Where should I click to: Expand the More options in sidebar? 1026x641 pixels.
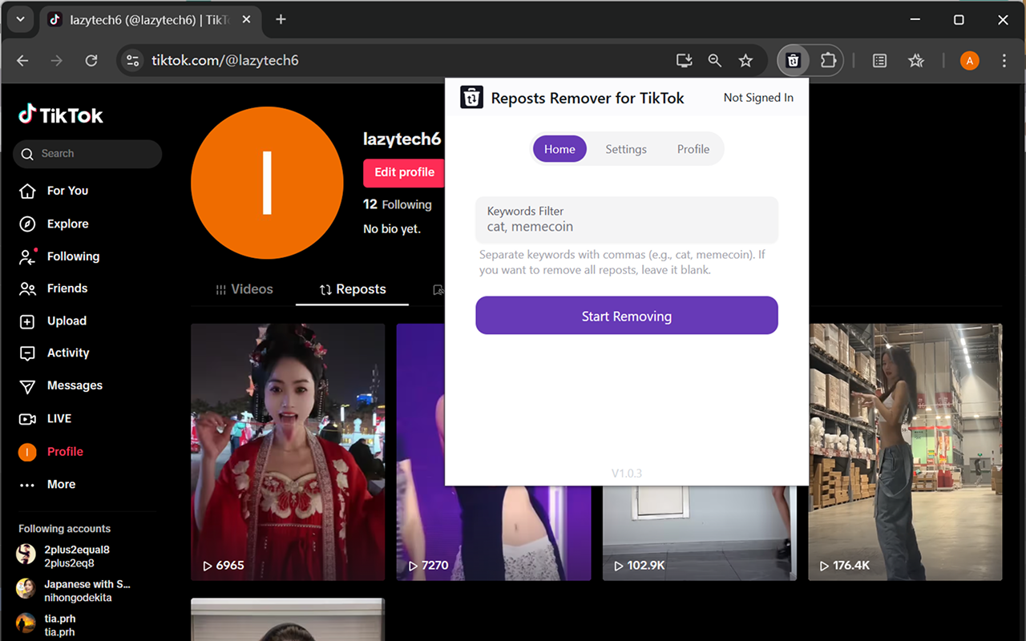[60, 485]
